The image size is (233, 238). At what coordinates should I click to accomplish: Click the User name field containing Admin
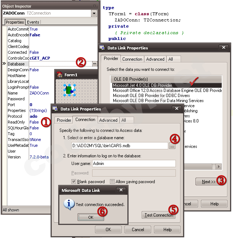134,164
